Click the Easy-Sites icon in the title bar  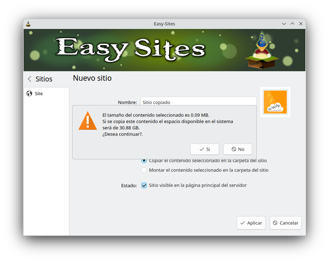[28, 24]
